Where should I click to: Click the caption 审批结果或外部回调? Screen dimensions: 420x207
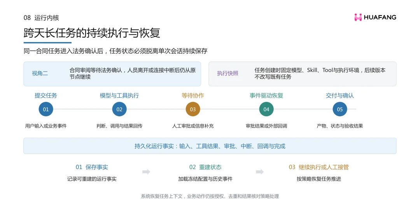(x=266, y=126)
